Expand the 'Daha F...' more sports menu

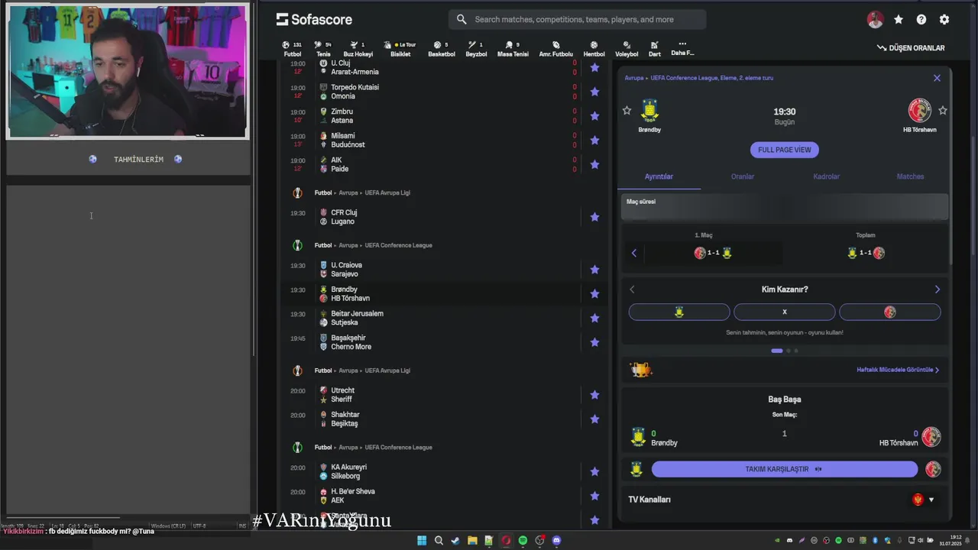pos(682,49)
